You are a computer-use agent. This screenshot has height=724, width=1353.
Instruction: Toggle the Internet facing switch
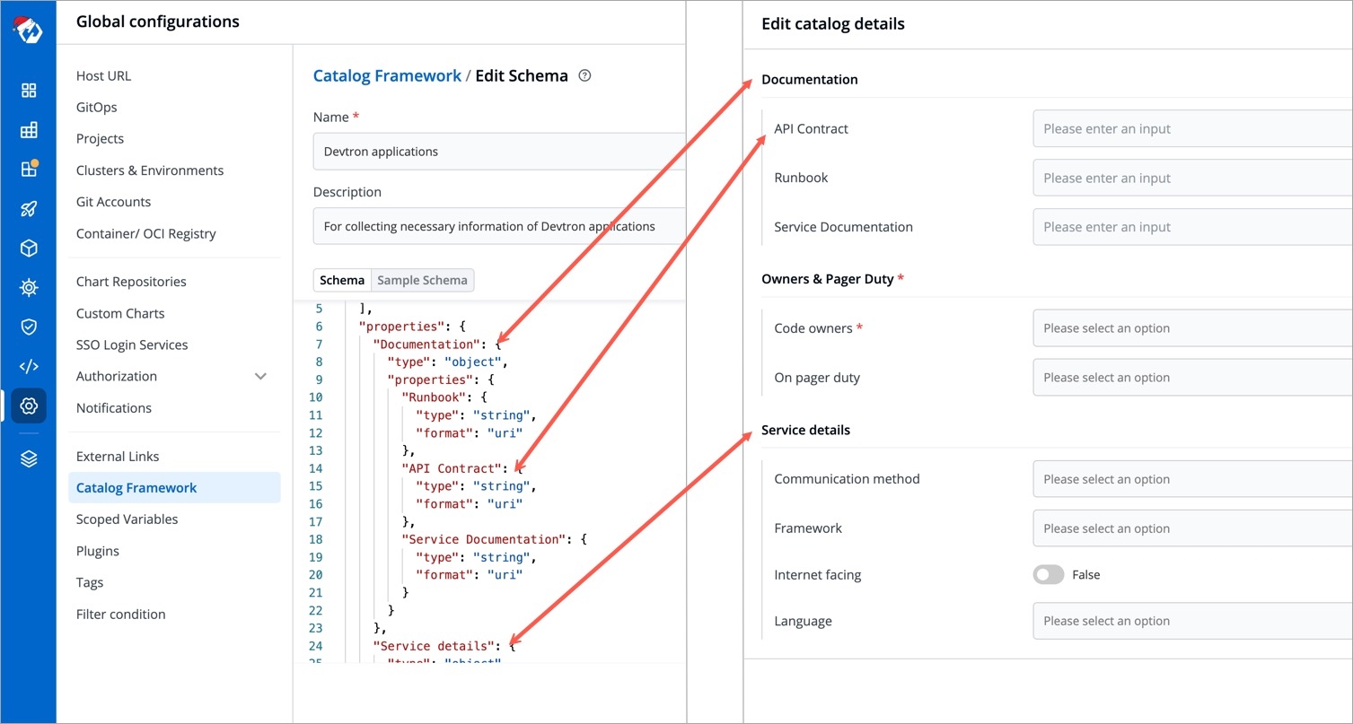tap(1048, 575)
